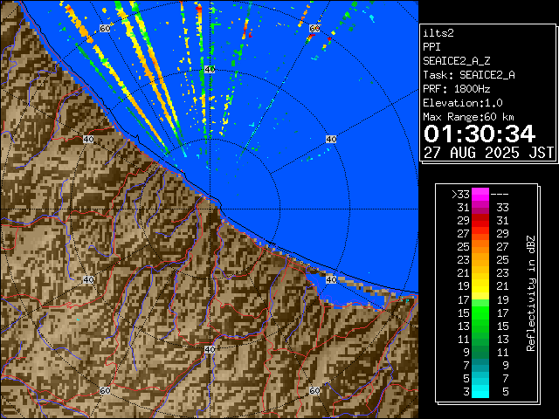Click the 27 AUG 2025 JST date
The width and height of the screenshot is (559, 419).
488,152
